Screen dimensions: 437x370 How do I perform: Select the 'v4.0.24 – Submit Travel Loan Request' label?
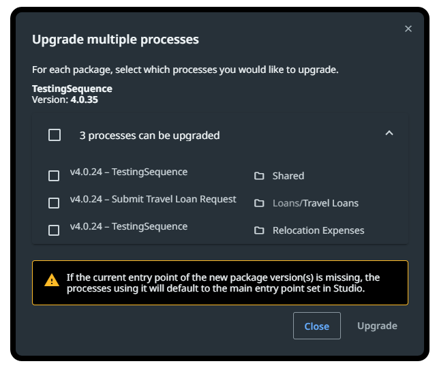click(x=153, y=200)
